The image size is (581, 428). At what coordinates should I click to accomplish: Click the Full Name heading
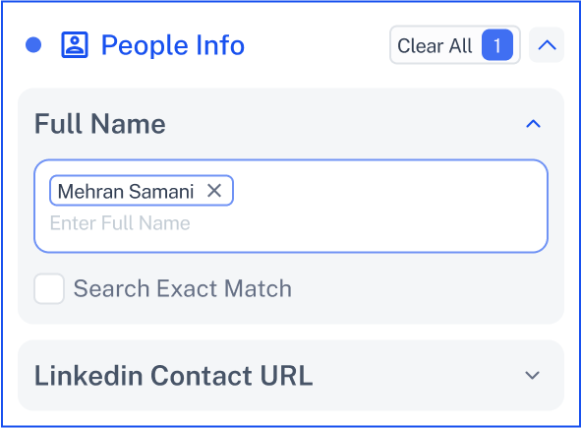(100, 124)
